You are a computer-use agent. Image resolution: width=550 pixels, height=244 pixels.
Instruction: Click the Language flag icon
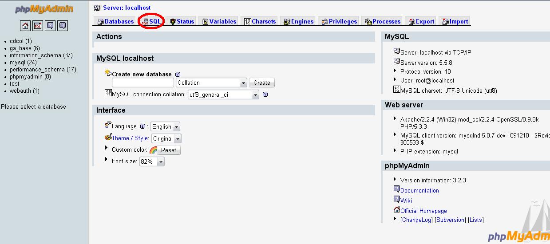tap(108, 126)
